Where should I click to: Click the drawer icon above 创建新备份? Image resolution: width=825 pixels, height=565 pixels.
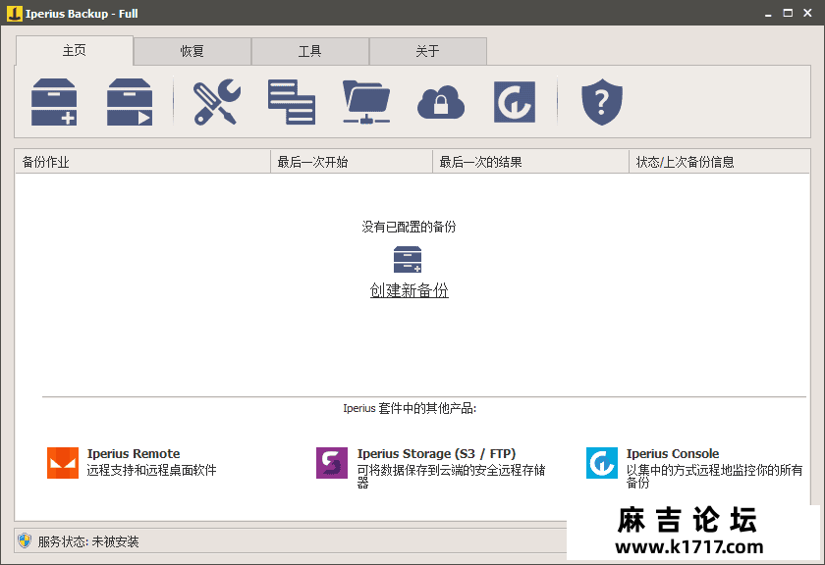click(x=408, y=259)
